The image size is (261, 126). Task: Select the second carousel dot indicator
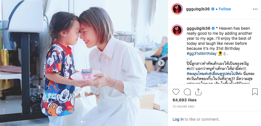(85, 122)
